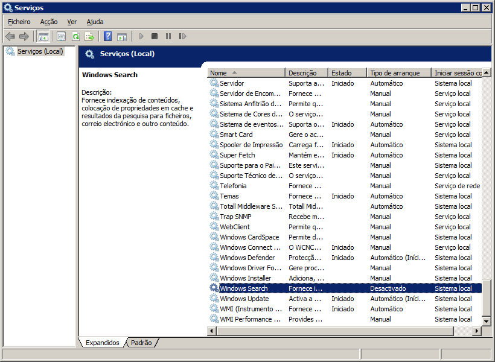Click the vertical scrollbar up arrow
This screenshot has width=495, height=362.
click(487, 72)
